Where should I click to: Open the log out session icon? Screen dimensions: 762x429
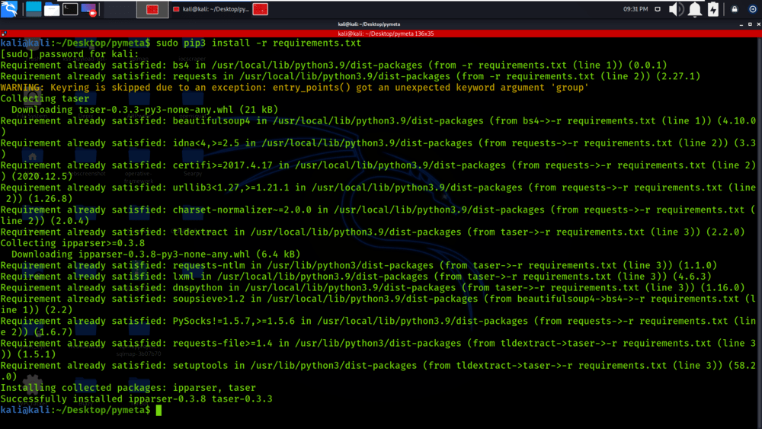tap(752, 9)
